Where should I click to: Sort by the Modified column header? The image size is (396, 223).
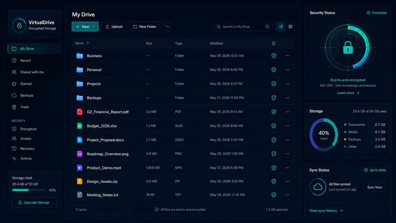217,43
